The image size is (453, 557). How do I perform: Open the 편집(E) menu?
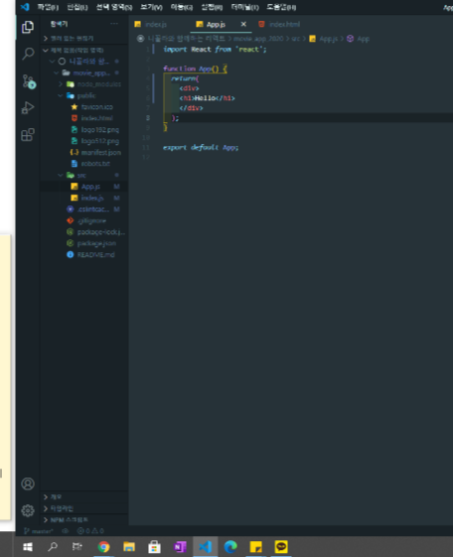(x=77, y=7)
